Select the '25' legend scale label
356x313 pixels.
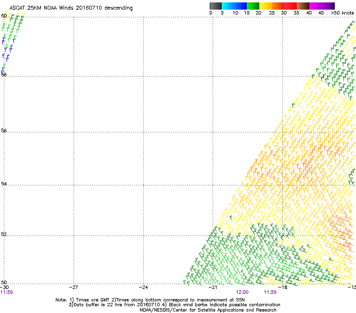pyautogui.click(x=272, y=13)
